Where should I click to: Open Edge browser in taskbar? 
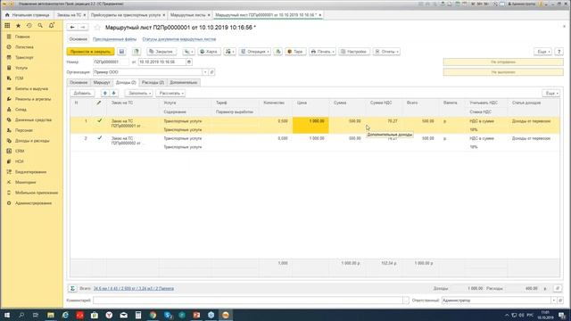point(65,315)
